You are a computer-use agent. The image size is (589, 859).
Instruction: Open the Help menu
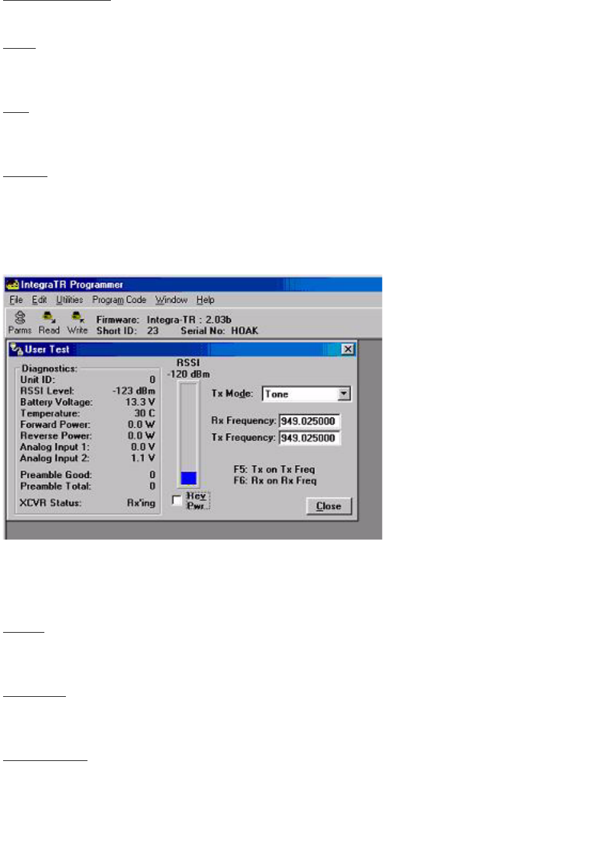click(x=205, y=300)
